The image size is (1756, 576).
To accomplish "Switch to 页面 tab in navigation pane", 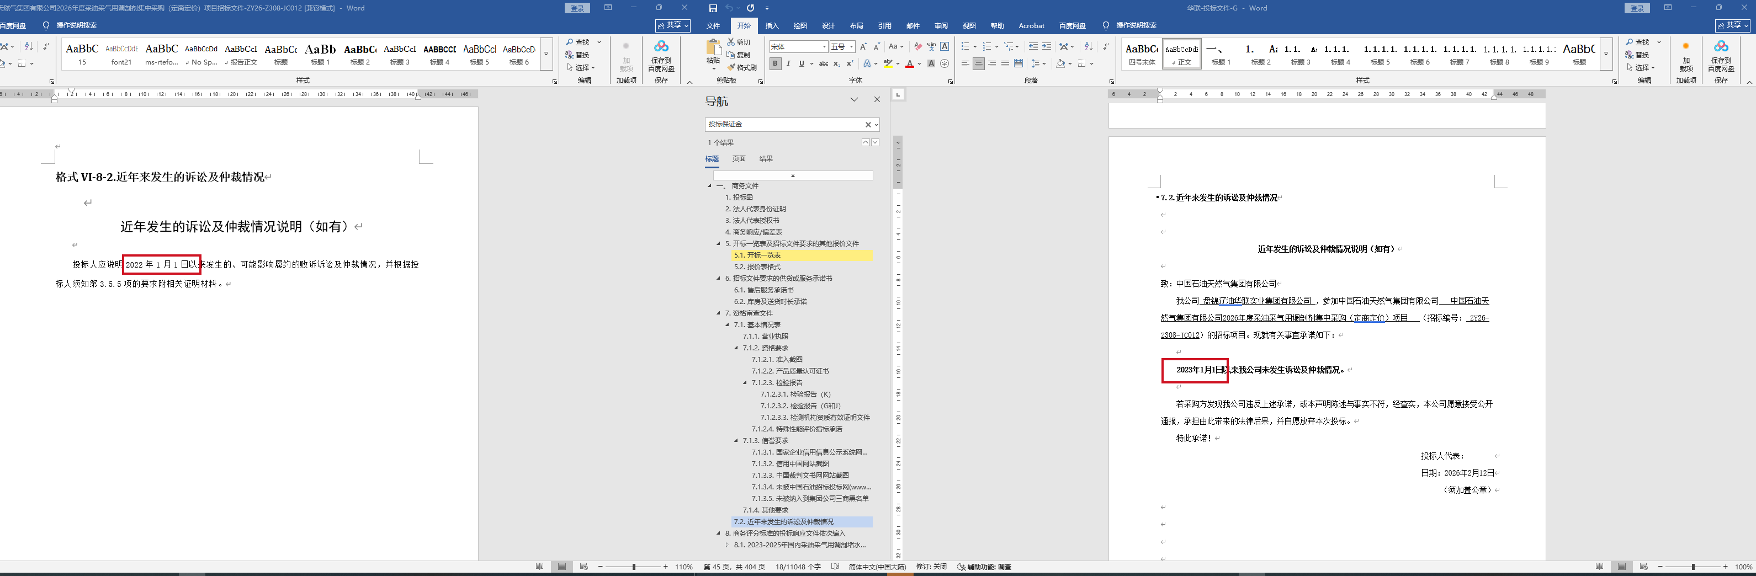I will click(x=739, y=159).
